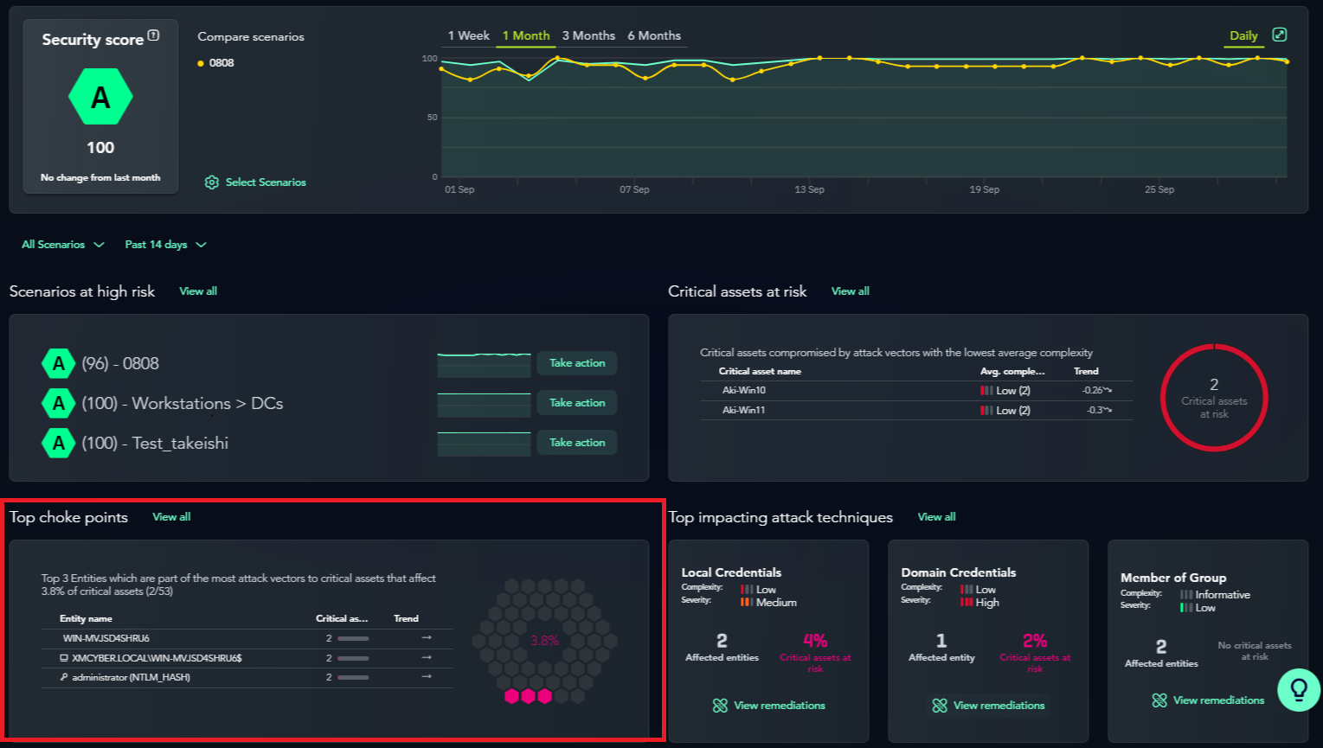
Task: Click the -0.26 trend indicator for Aki-Win10
Action: pos(1096,390)
